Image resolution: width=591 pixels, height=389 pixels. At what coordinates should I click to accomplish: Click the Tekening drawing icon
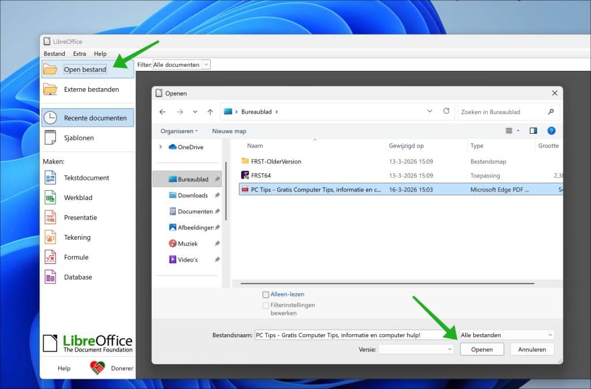click(51, 237)
